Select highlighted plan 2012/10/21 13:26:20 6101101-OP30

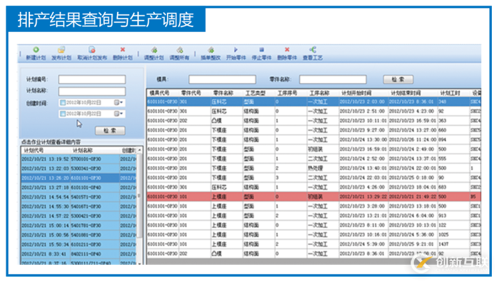coord(79,178)
